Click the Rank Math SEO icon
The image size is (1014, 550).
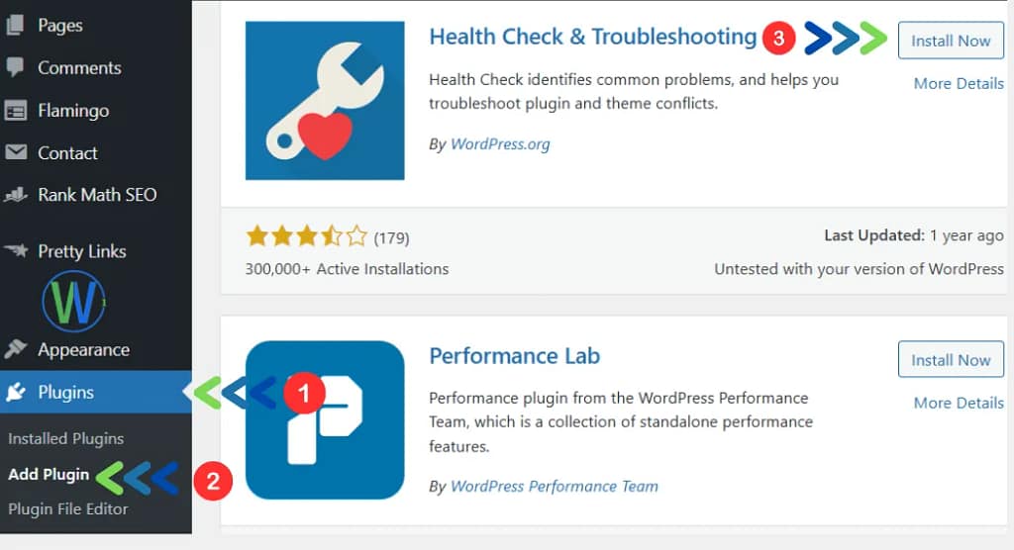(x=15, y=195)
